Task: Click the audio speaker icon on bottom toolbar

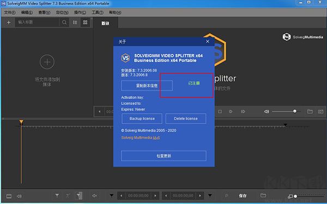Action: [x=19, y=196]
